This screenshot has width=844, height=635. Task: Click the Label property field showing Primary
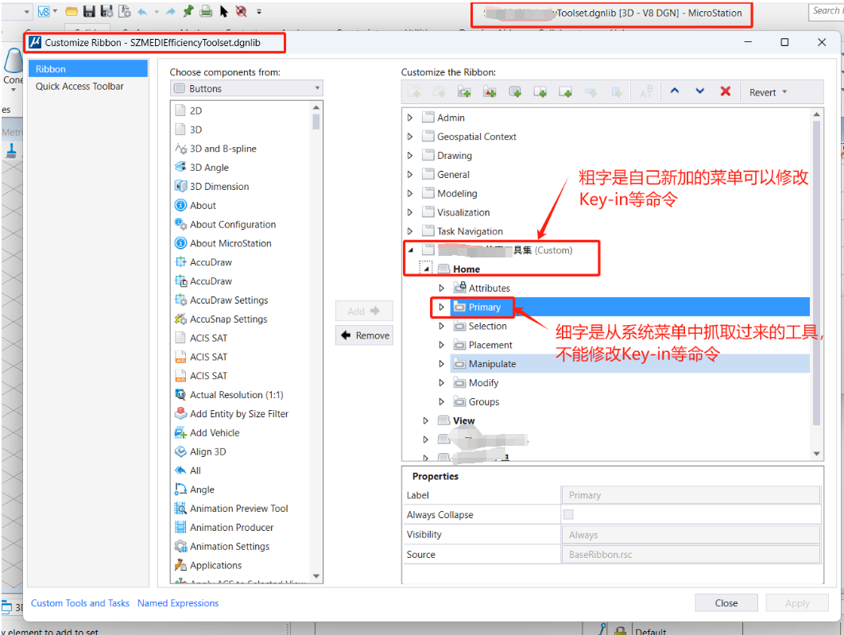[691, 495]
